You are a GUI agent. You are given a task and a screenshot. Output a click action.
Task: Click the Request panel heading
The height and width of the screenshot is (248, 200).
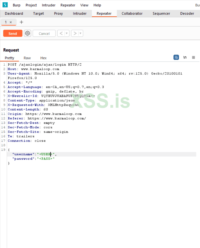point(11,50)
